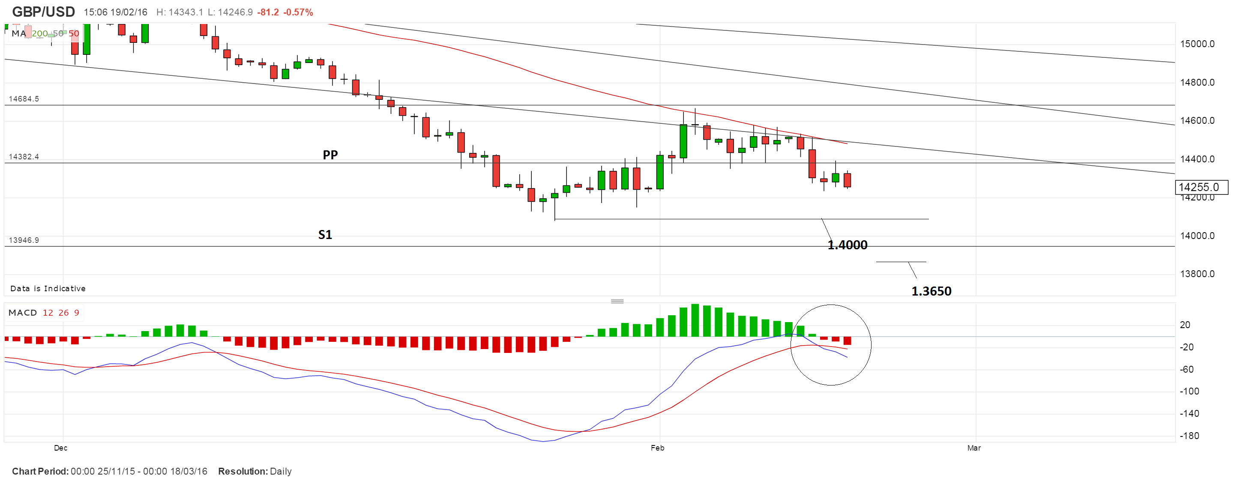Screen dimensions: 1234x481
Task: Click the Feb label on time axis
Action: 657,448
